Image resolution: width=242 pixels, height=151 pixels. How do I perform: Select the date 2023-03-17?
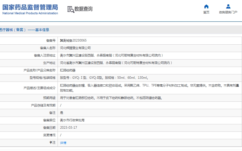click(x=68, y=128)
